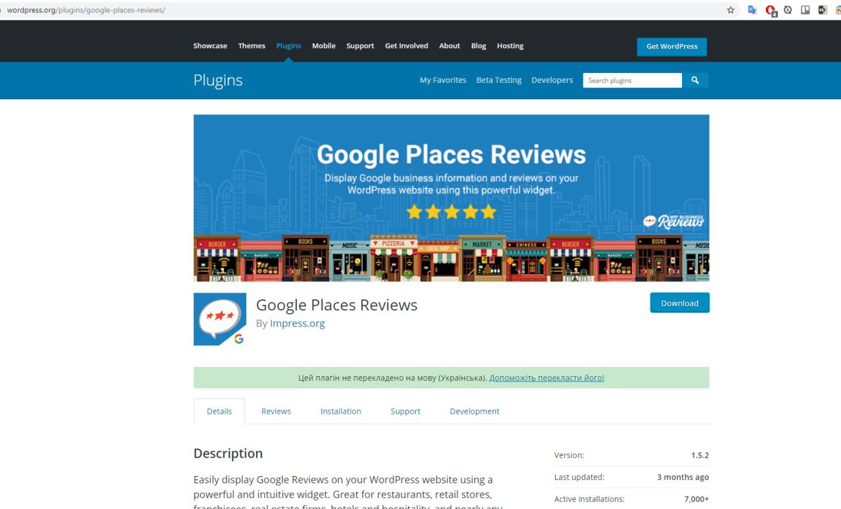This screenshot has width=841, height=509.
Task: Switch to the Installation tab
Action: (x=341, y=412)
